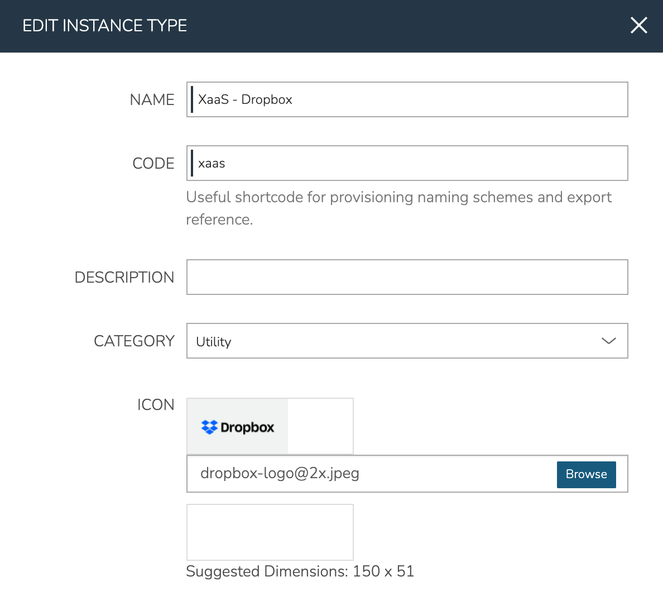Click the dropbox-logo@2x.jpeg filename field
The width and height of the screenshot is (663, 591).
click(x=368, y=474)
